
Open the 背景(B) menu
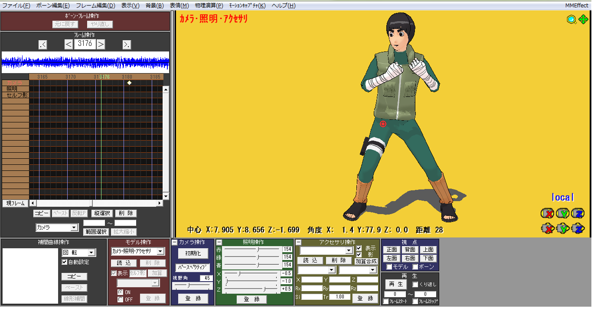coord(154,6)
